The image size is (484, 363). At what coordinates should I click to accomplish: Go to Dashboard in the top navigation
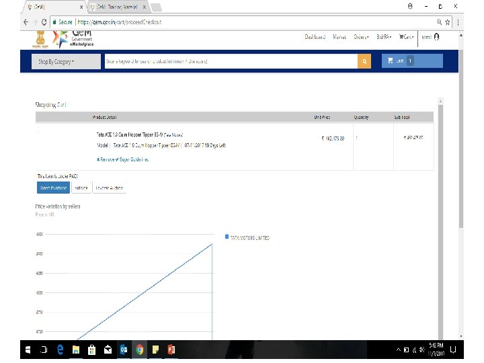point(315,37)
